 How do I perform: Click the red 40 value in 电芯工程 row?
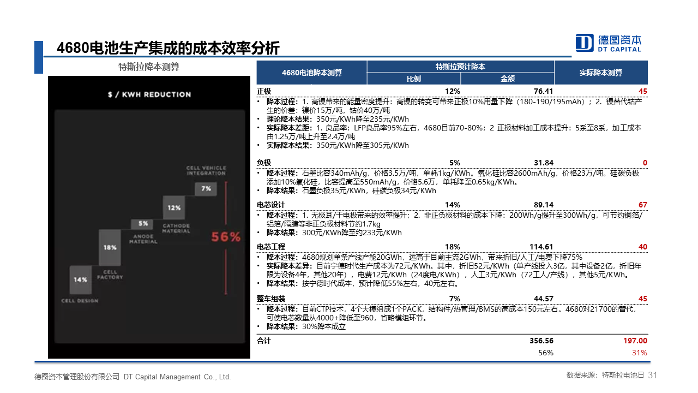643,247
